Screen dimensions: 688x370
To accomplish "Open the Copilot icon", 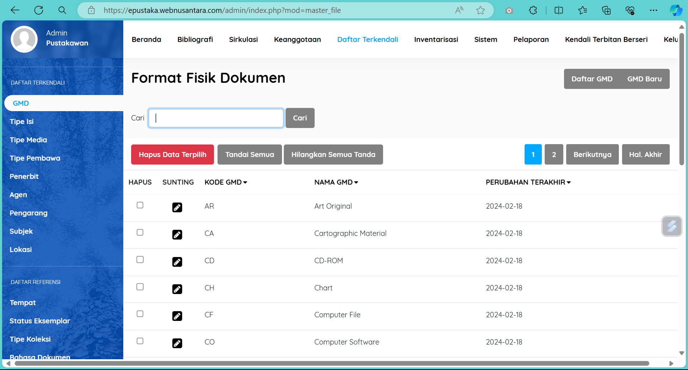I will 676,10.
